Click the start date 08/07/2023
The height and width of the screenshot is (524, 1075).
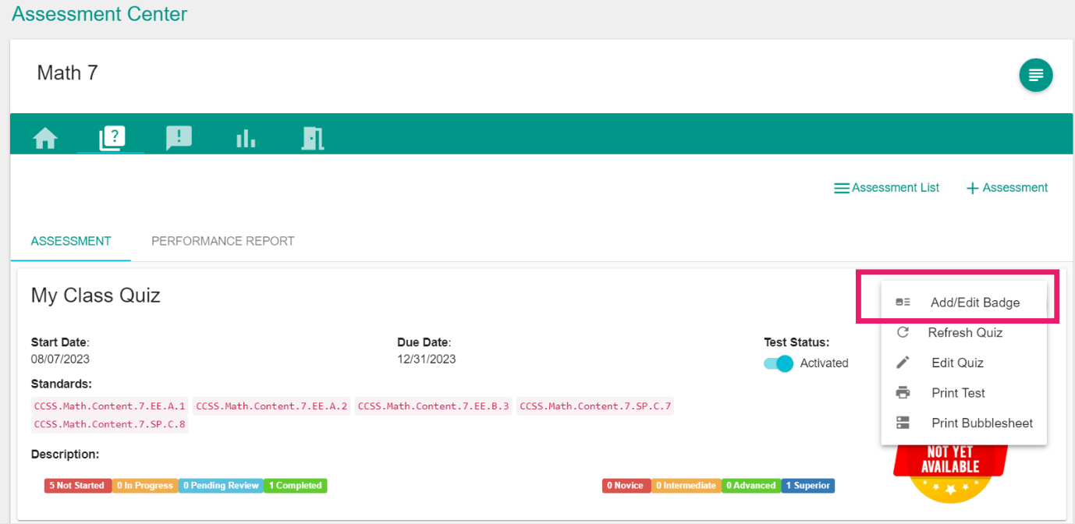point(60,359)
